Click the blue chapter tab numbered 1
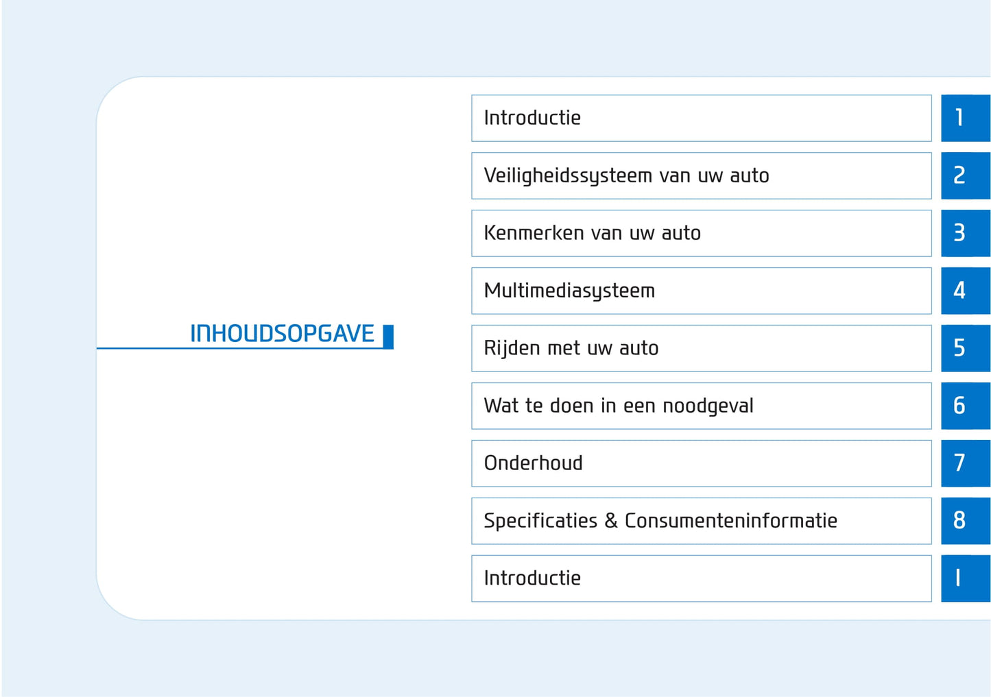The width and height of the screenshot is (991, 697). click(965, 118)
